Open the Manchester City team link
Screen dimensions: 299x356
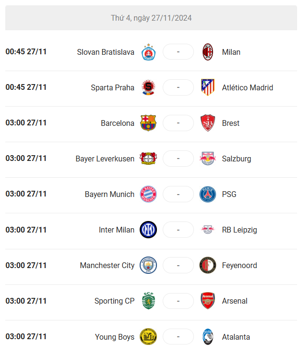coord(107,265)
